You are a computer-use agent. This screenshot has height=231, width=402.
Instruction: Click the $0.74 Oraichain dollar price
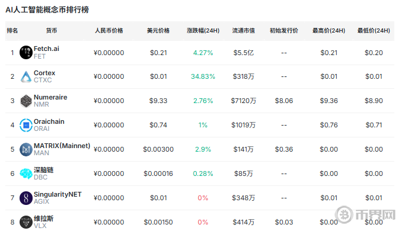[158, 125]
